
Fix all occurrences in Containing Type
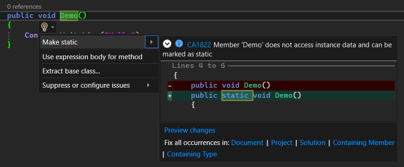coord(192,154)
